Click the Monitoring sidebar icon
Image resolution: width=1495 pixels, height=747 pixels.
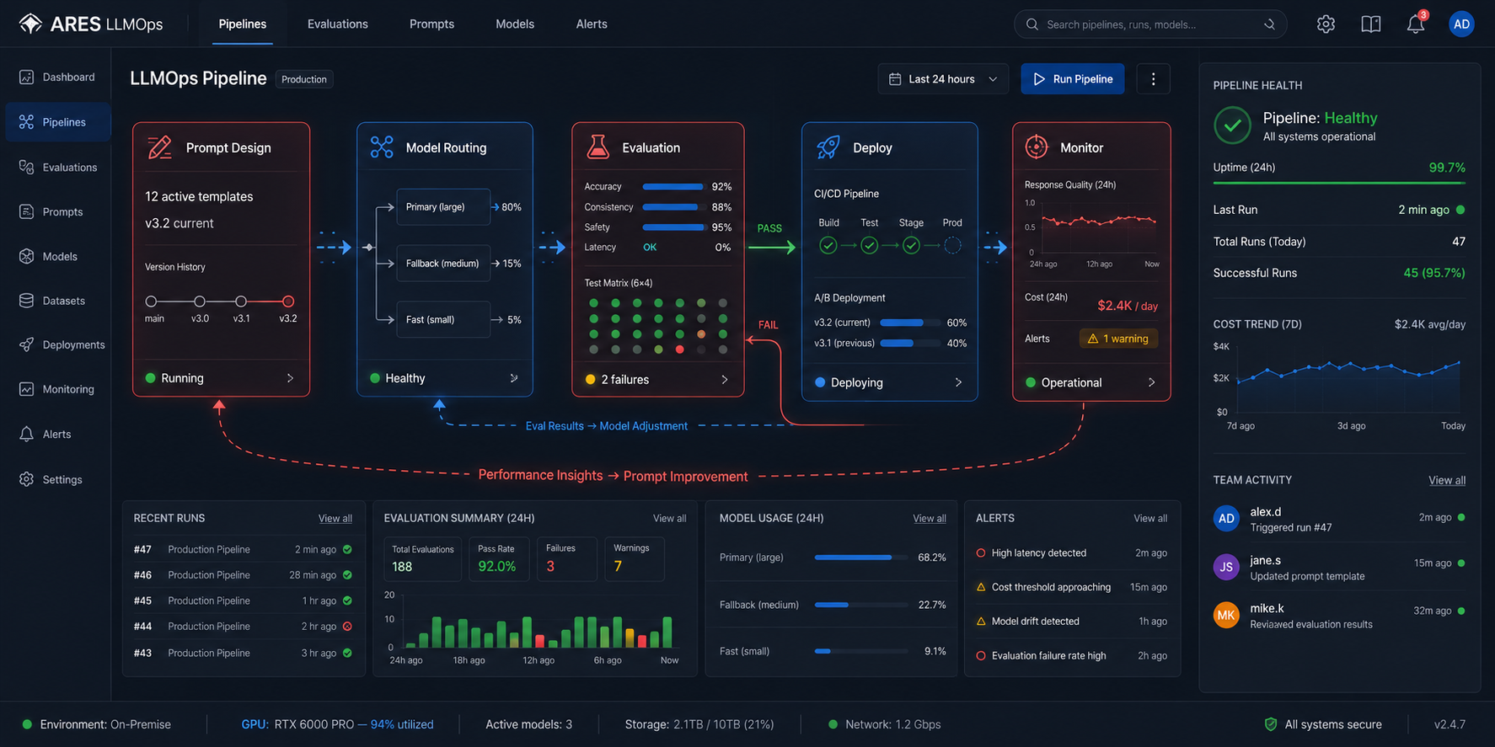tap(26, 389)
